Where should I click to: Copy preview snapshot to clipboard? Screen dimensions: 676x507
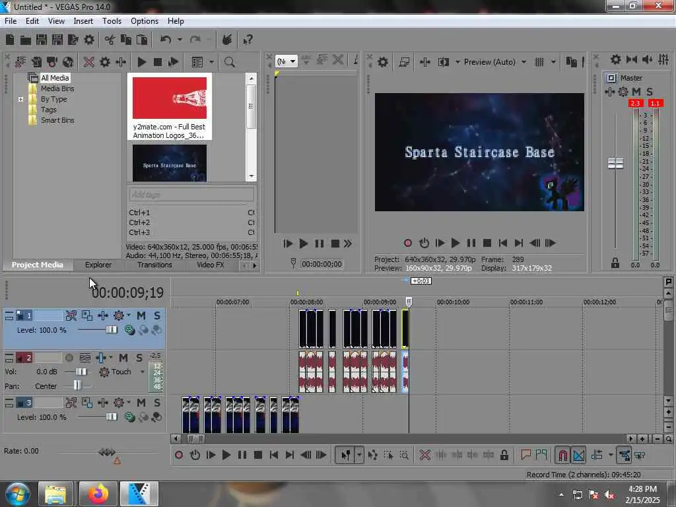pyautogui.click(x=571, y=62)
